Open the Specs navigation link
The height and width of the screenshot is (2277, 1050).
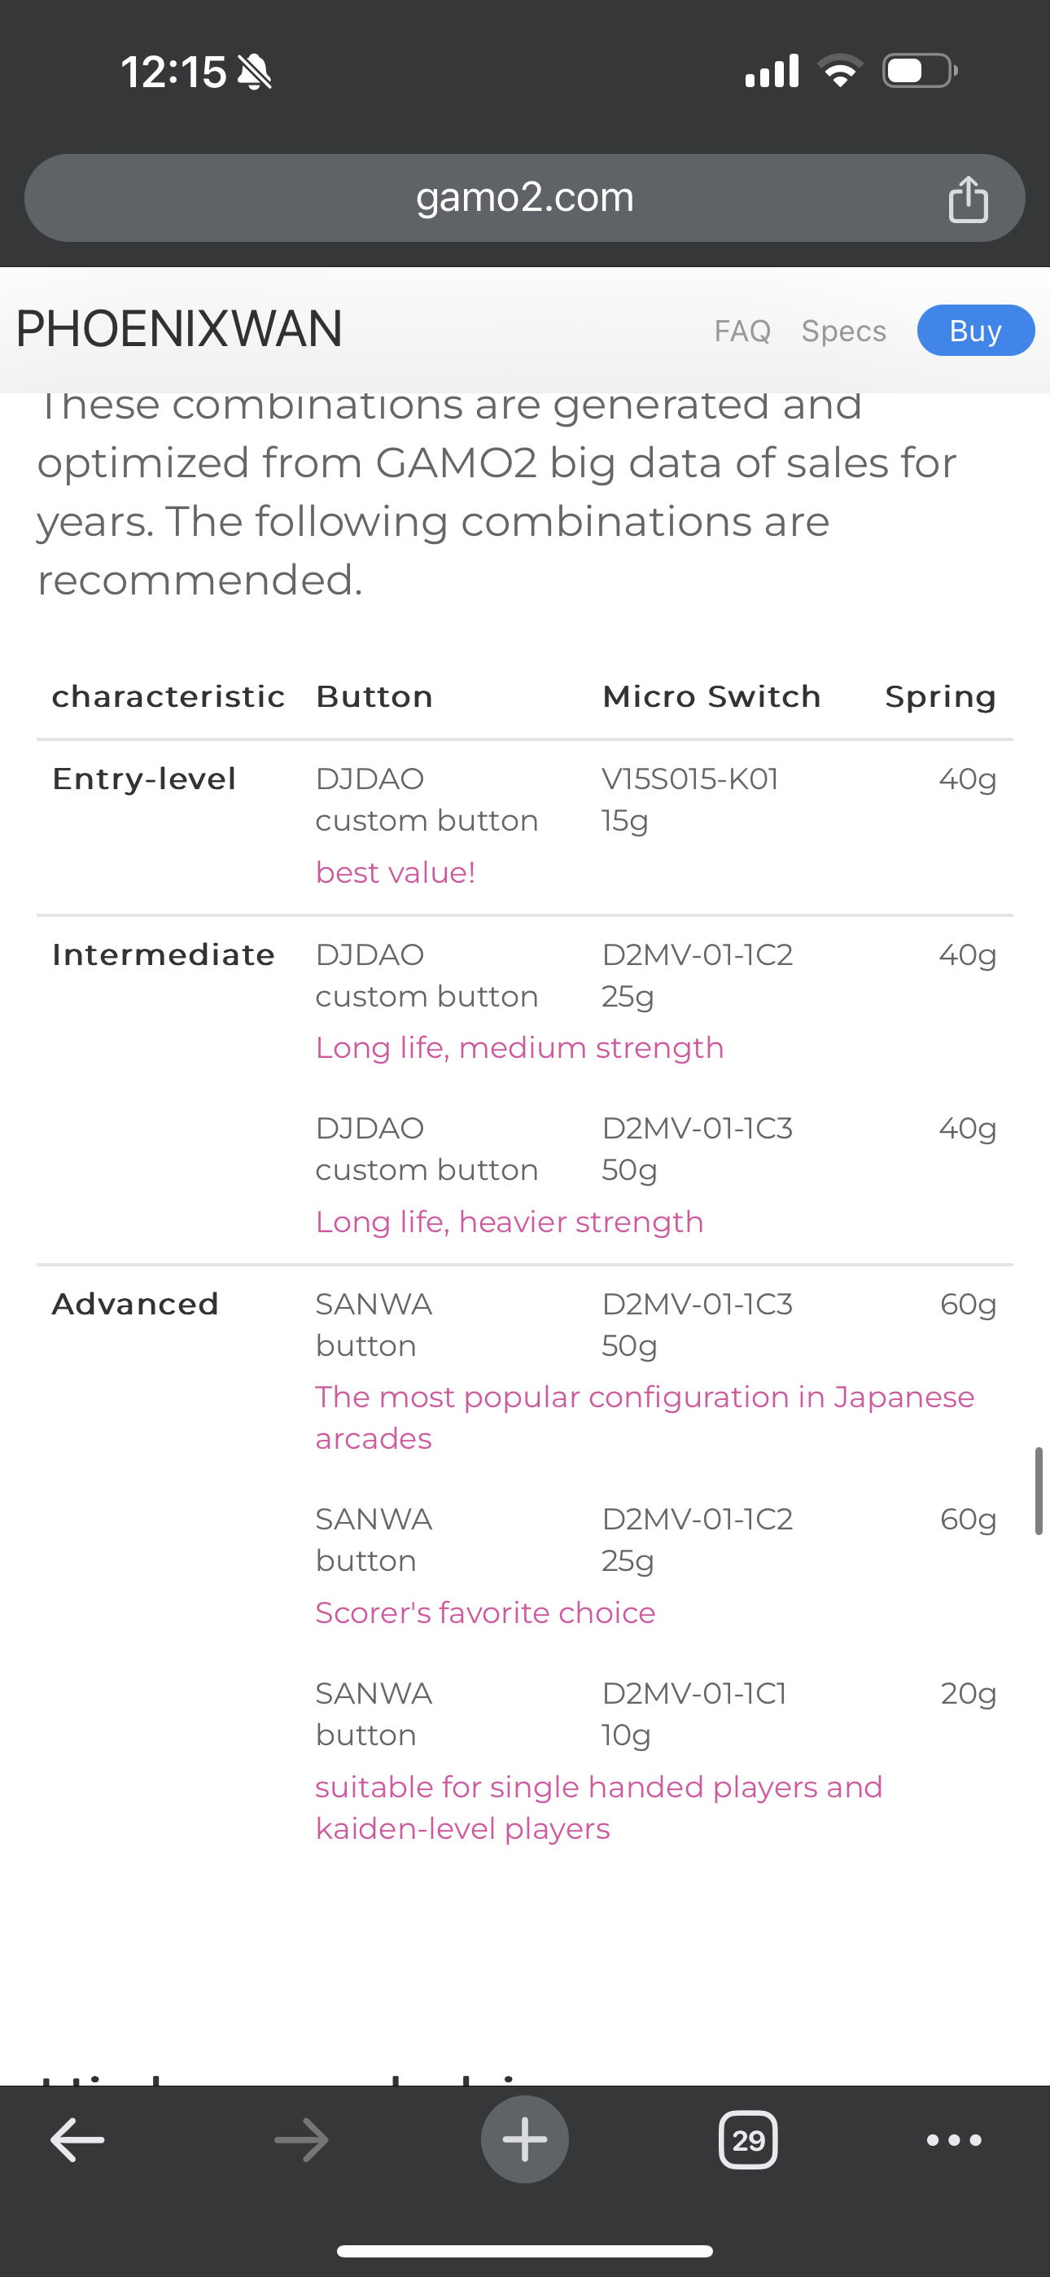click(x=843, y=331)
